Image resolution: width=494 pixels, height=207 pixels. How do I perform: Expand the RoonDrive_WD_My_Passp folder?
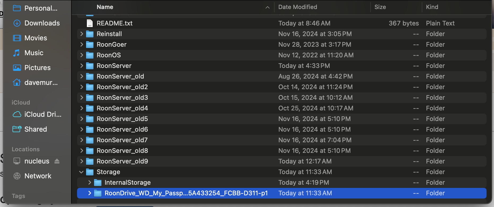pos(90,193)
